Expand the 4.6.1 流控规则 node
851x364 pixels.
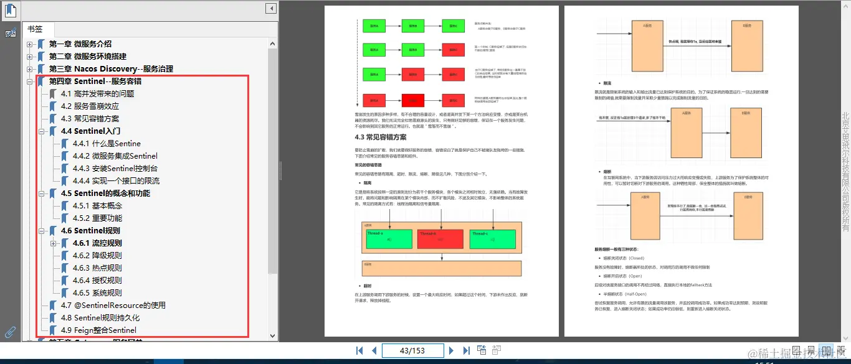click(x=54, y=243)
